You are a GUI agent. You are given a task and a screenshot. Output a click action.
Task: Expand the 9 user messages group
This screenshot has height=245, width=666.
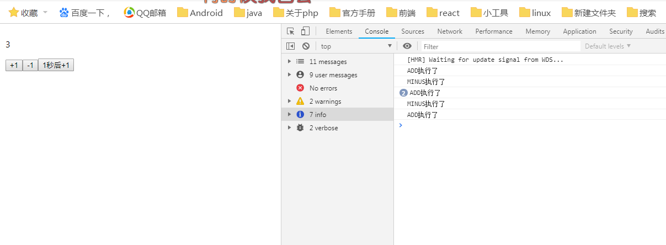289,74
